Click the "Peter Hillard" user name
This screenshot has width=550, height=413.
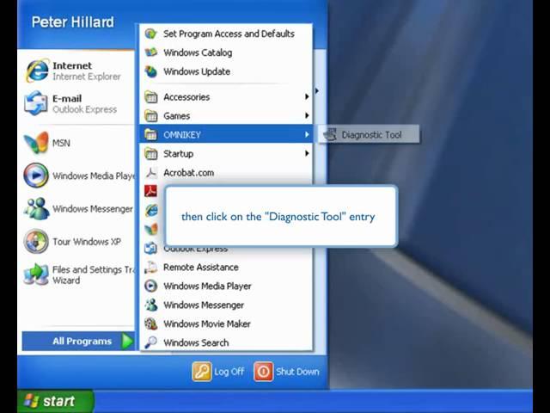click(72, 22)
